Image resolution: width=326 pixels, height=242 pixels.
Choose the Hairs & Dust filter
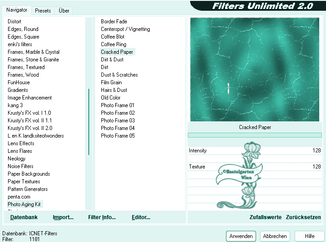114,90
